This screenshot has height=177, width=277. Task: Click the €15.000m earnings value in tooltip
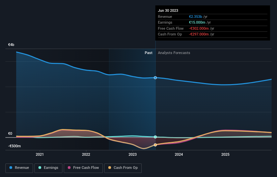click(197, 22)
